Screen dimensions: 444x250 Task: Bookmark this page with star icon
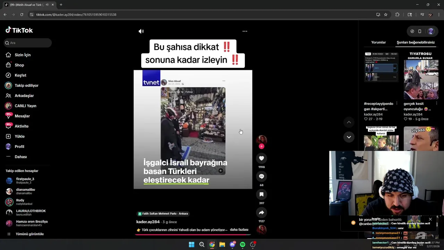[386, 15]
